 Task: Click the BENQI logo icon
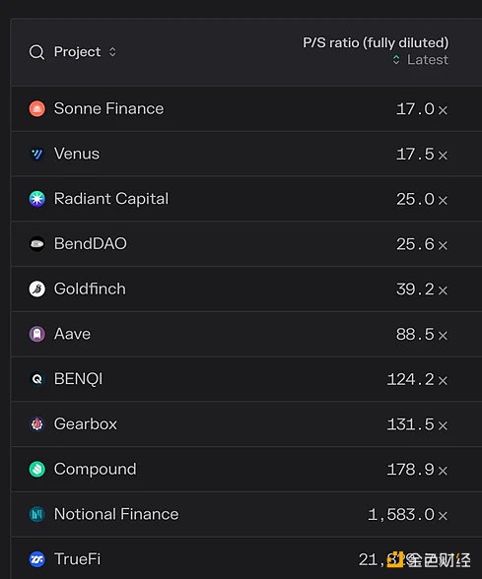37,379
